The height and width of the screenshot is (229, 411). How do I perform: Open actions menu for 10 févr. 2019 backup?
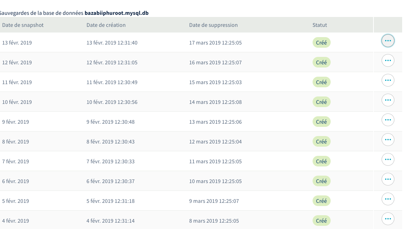pyautogui.click(x=388, y=100)
